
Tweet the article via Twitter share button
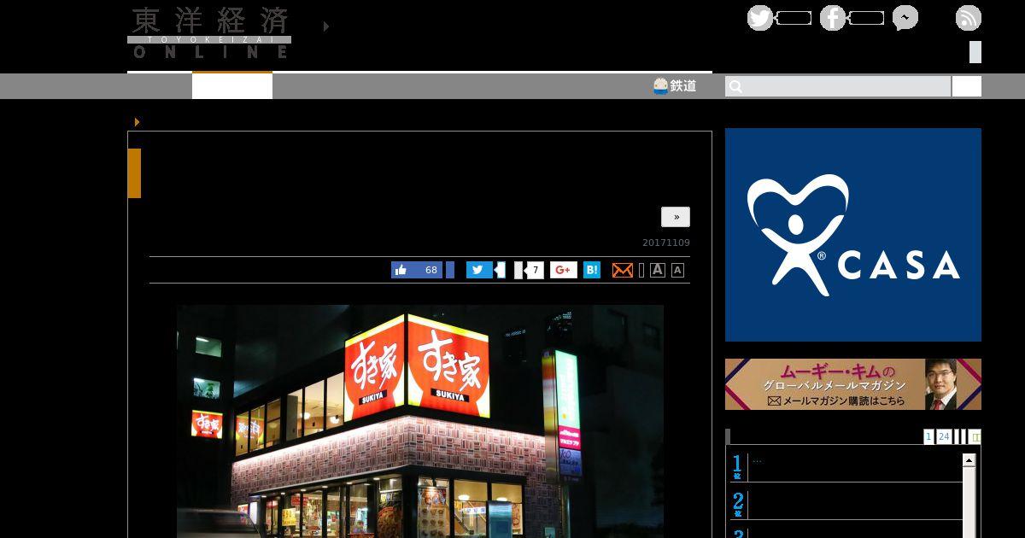click(x=479, y=270)
